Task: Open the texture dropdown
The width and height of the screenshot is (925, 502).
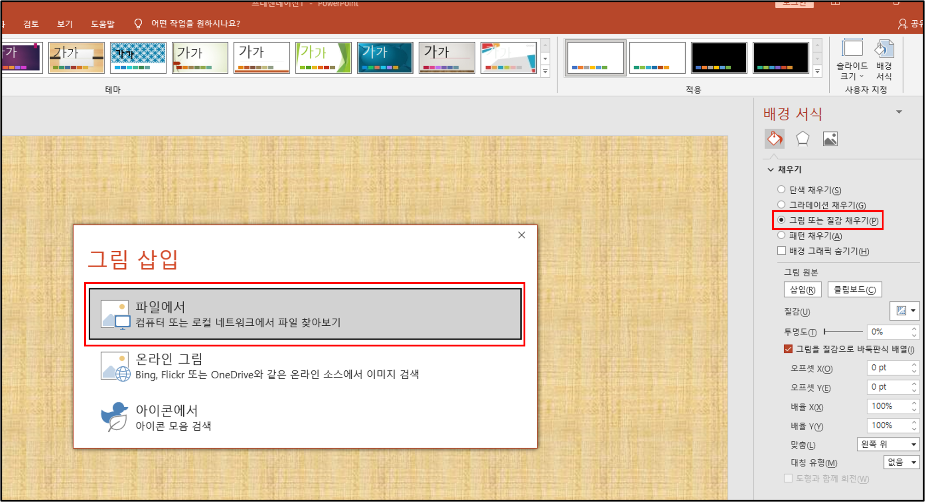Action: click(904, 311)
